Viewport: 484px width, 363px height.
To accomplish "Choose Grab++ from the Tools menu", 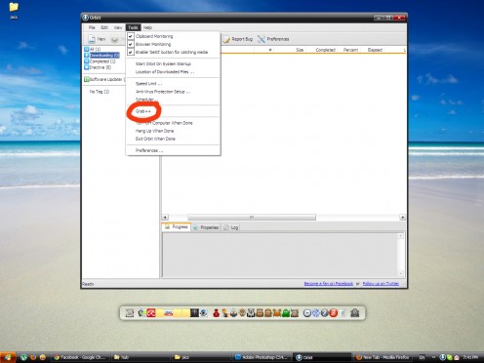I will pos(143,111).
